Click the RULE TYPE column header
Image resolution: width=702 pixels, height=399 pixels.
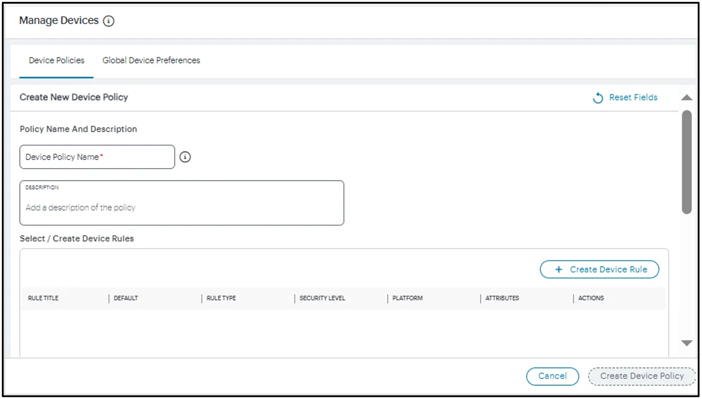[x=221, y=299]
